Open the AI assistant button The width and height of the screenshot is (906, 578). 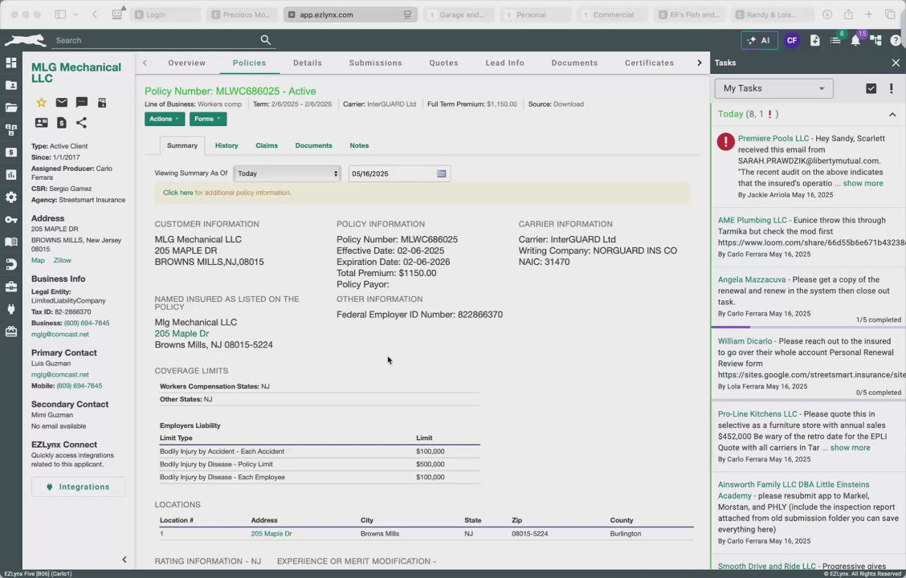pyautogui.click(x=759, y=40)
